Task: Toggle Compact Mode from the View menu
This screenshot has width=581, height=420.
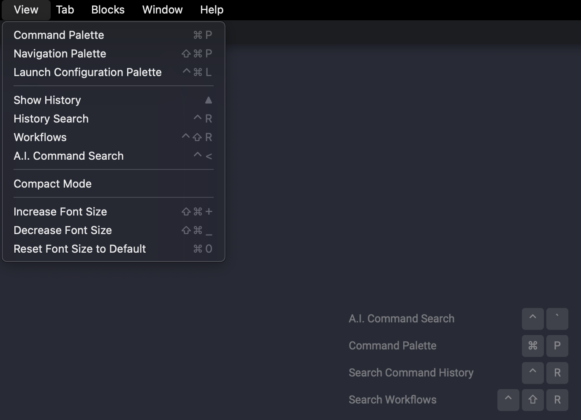Action: click(x=52, y=184)
